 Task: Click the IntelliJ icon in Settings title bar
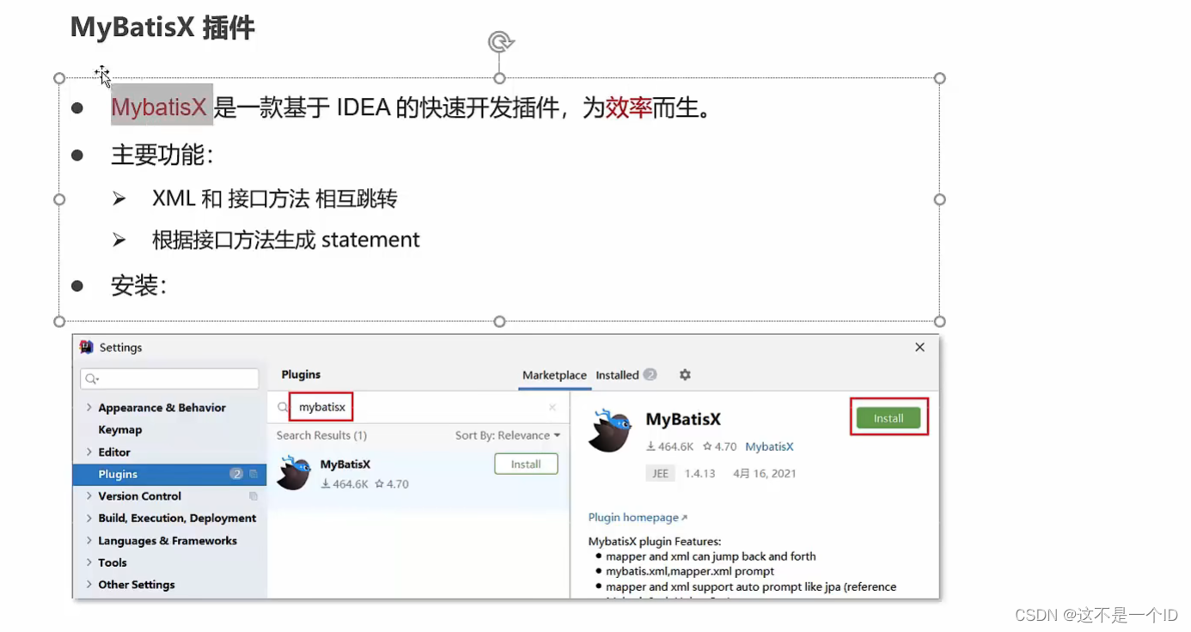[87, 347]
